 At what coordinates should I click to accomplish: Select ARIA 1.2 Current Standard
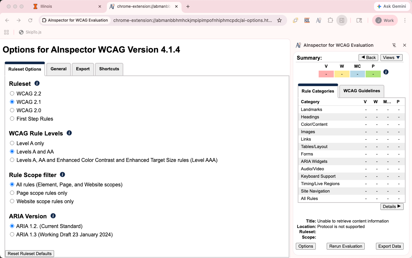[12, 226]
